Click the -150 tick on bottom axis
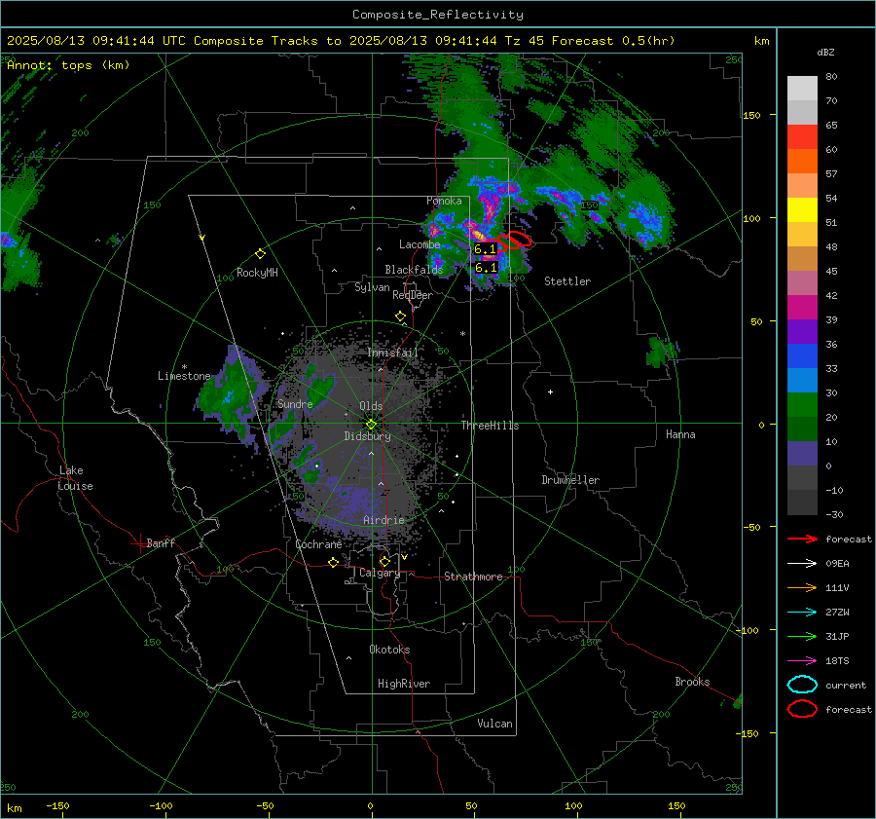 click(x=57, y=805)
